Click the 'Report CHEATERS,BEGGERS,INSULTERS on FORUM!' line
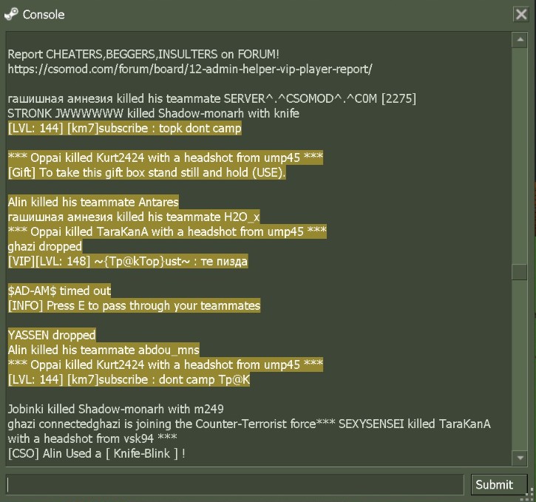536x502 pixels. [x=143, y=54]
